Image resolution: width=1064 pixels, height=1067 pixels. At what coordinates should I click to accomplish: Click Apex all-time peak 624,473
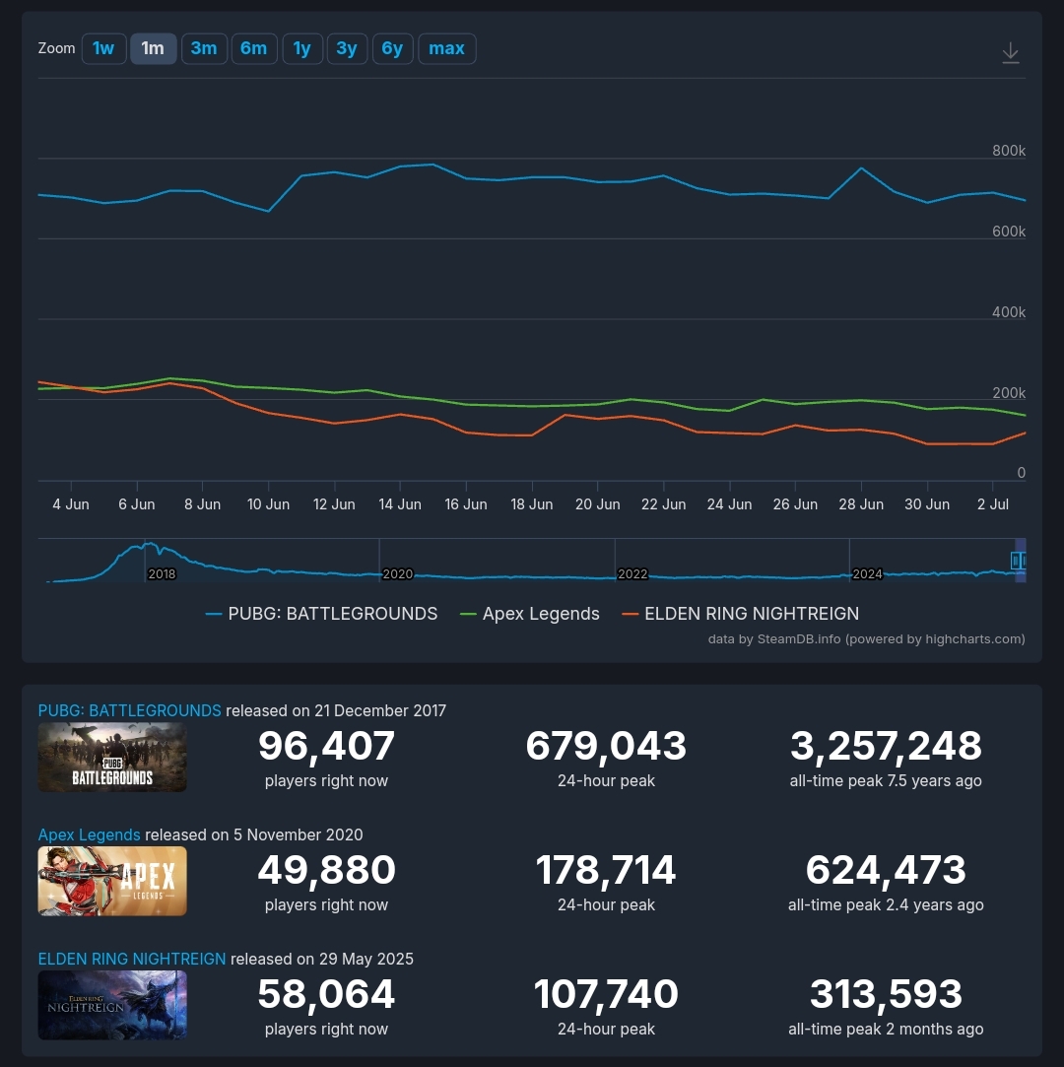click(x=886, y=870)
